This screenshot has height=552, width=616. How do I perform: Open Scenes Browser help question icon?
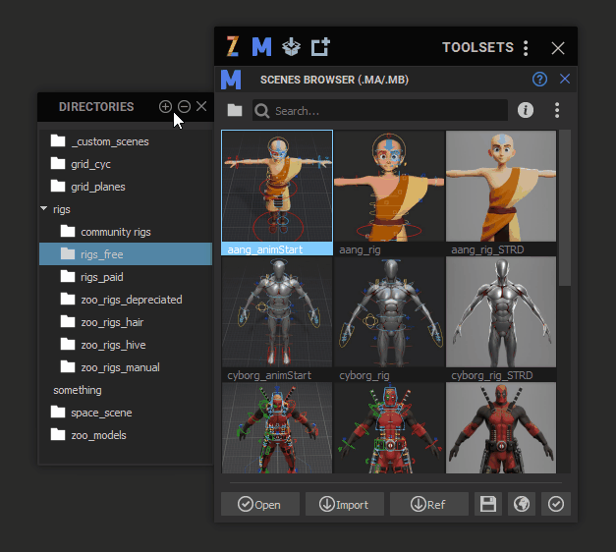tap(539, 80)
